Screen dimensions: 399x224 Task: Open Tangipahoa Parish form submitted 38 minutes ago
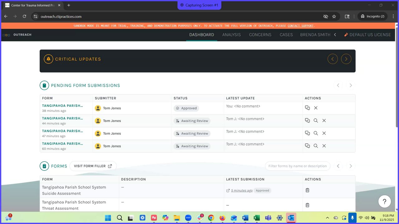click(62, 106)
